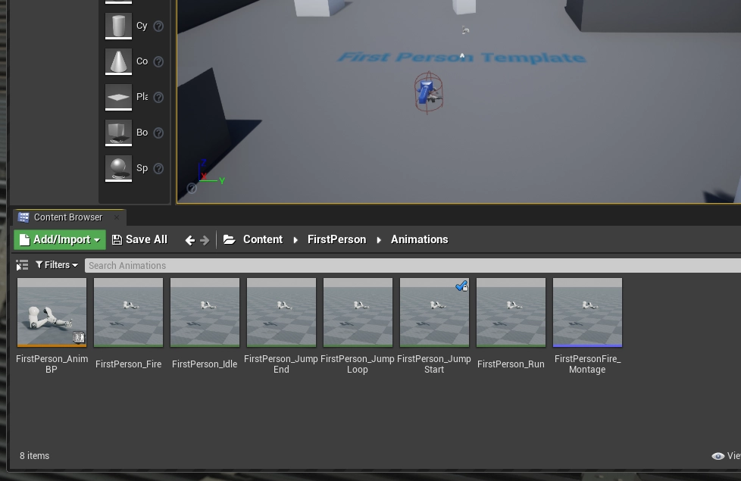Select the Box trigger thumbnail

118,133
